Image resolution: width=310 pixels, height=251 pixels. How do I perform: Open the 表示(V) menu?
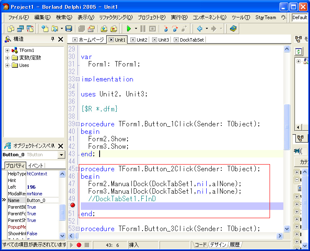click(x=86, y=17)
